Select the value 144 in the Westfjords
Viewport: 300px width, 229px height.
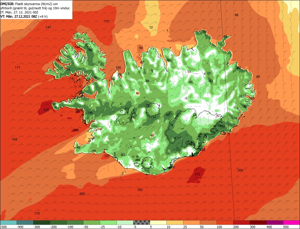click(77, 47)
